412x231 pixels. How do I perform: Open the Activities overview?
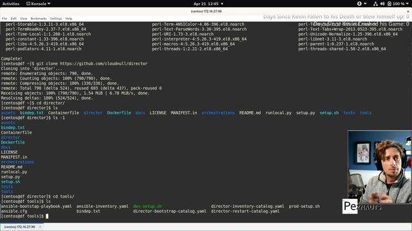(x=11, y=4)
